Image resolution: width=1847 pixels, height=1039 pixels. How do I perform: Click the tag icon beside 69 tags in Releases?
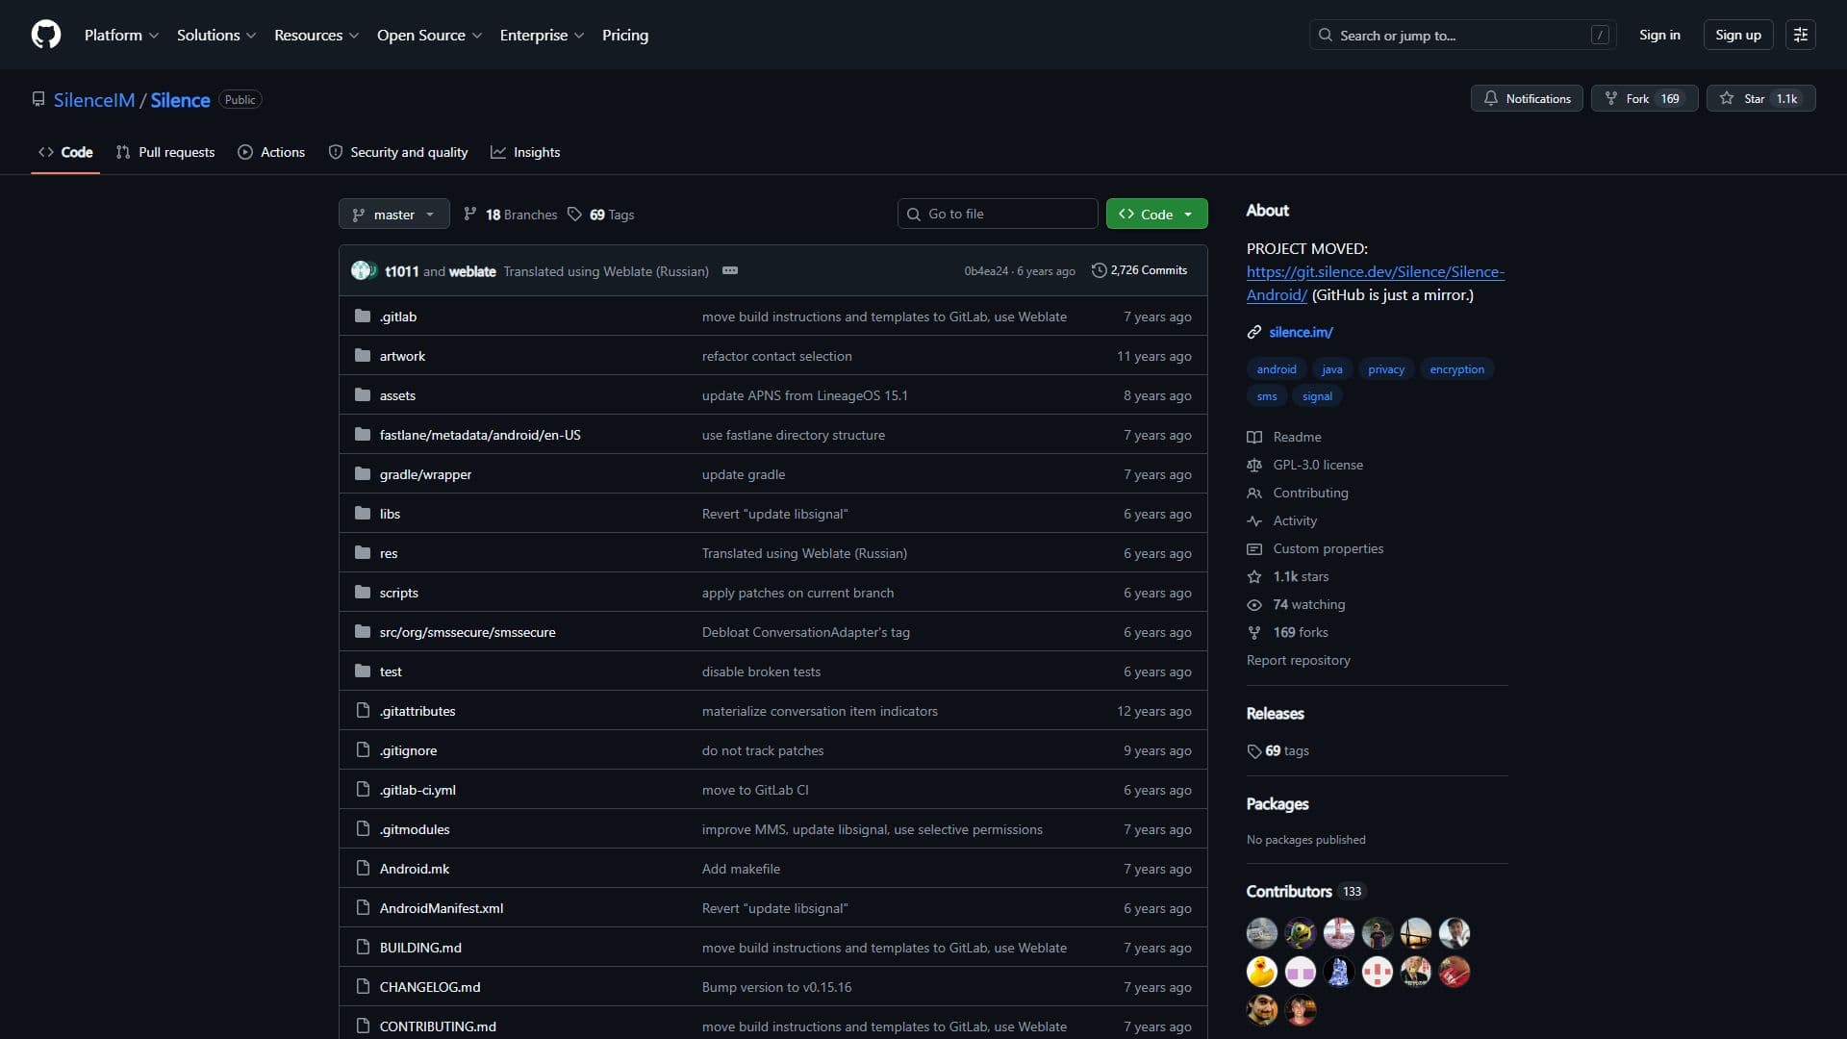click(x=1254, y=750)
